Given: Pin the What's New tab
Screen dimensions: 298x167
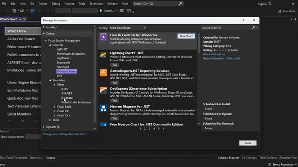Looking at the screenshot, I should 20,19.
